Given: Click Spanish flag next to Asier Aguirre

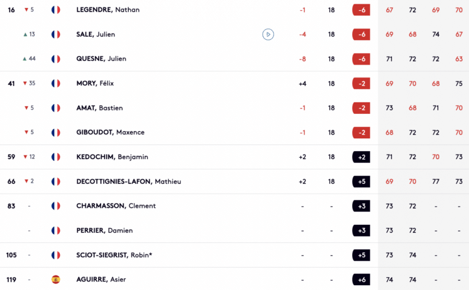Looking at the screenshot, I should tap(55, 280).
